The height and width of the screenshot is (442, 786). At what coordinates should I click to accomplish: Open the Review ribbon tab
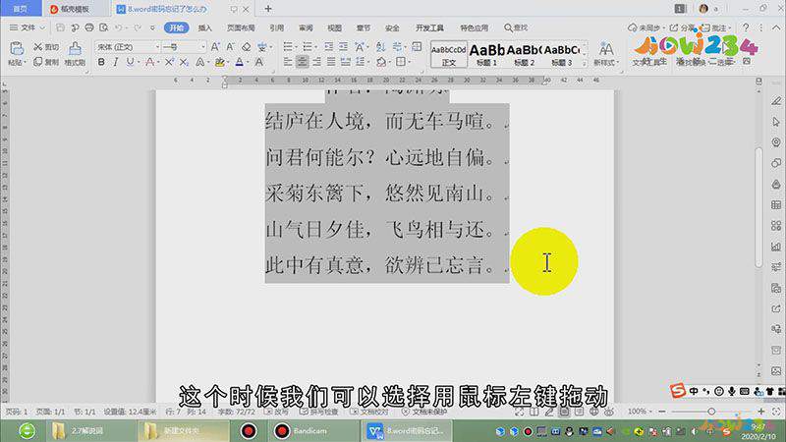[306, 28]
